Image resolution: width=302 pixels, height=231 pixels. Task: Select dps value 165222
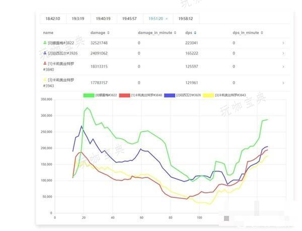point(192,53)
